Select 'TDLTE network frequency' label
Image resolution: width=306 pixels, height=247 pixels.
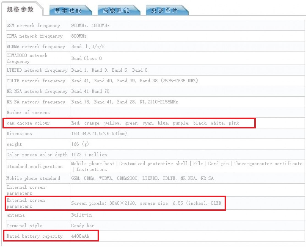point(36,81)
